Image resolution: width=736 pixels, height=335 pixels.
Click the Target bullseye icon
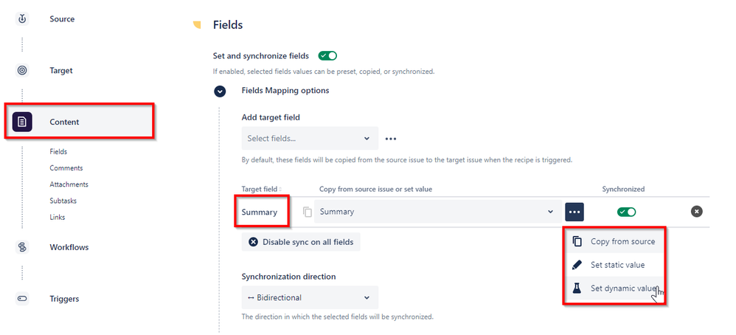22,71
